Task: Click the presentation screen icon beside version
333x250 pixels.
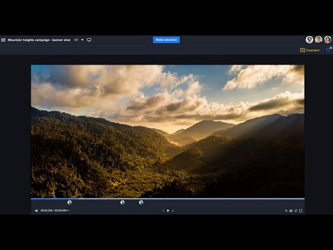Action: [x=89, y=40]
